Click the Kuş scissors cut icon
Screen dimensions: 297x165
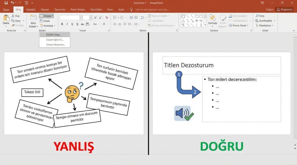click(13, 16)
